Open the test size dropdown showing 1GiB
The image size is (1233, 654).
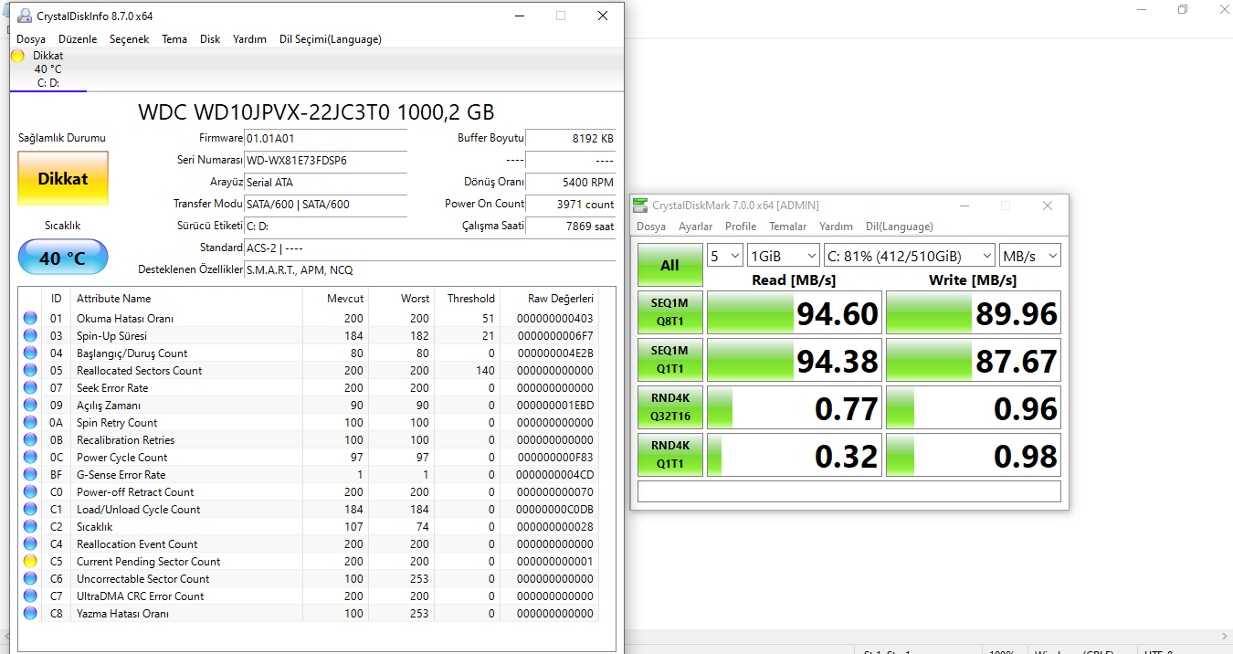[784, 256]
